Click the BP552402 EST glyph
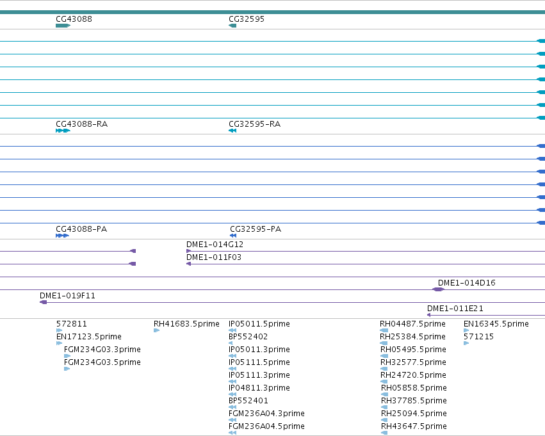Viewport: 545px width, 436px height. (231, 343)
